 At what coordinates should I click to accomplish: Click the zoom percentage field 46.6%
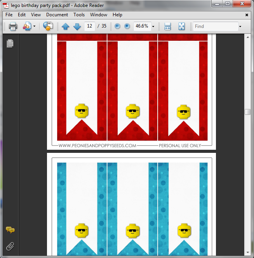tap(142, 26)
